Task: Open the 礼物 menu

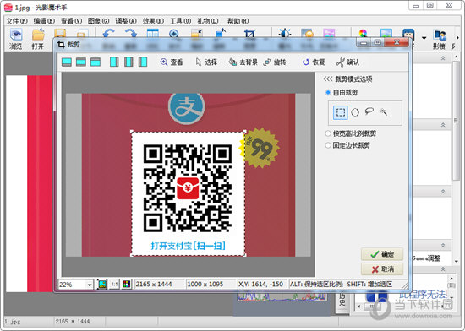Action: coord(208,21)
